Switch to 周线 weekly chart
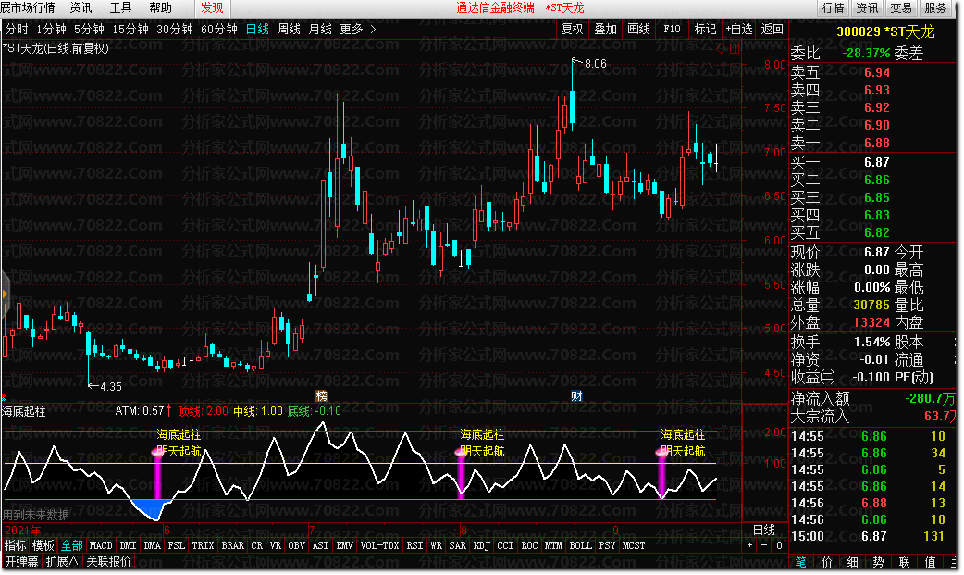 [x=289, y=29]
